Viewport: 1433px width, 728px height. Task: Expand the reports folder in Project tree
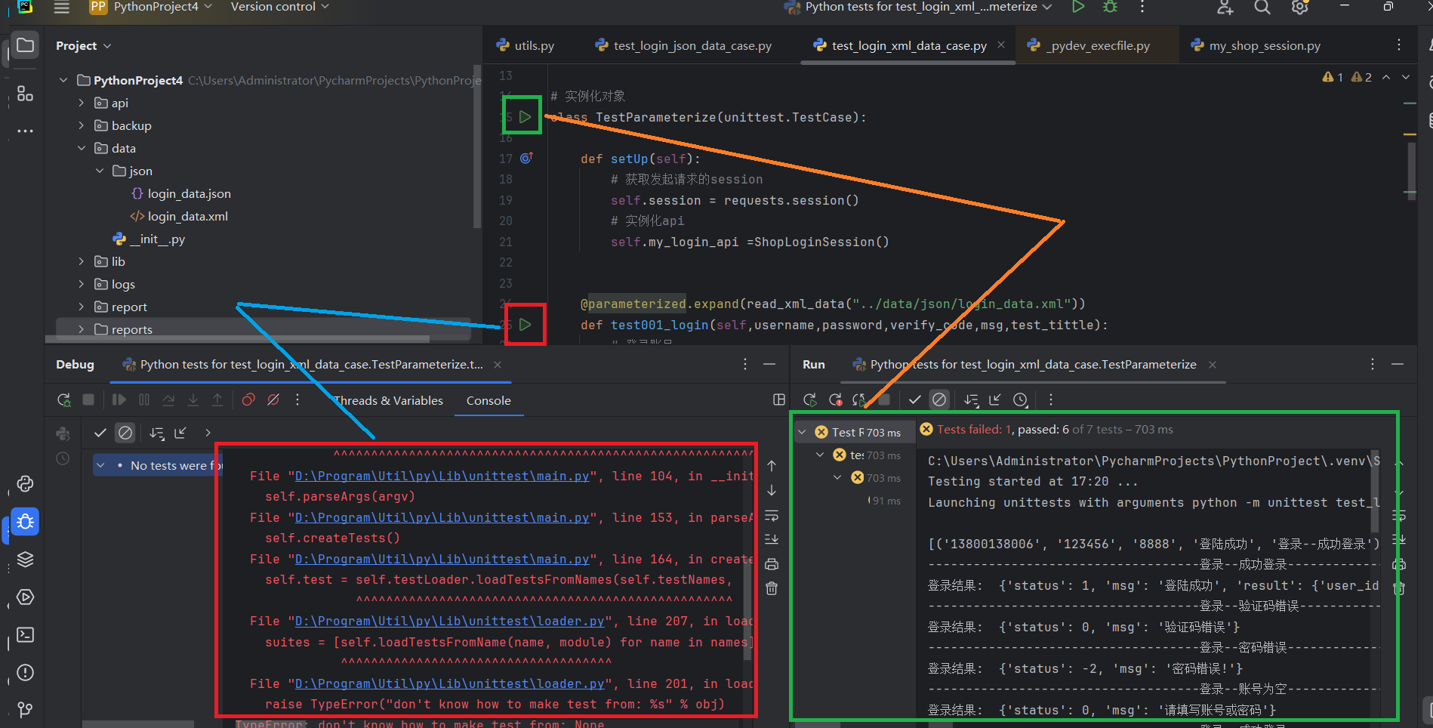click(x=82, y=329)
